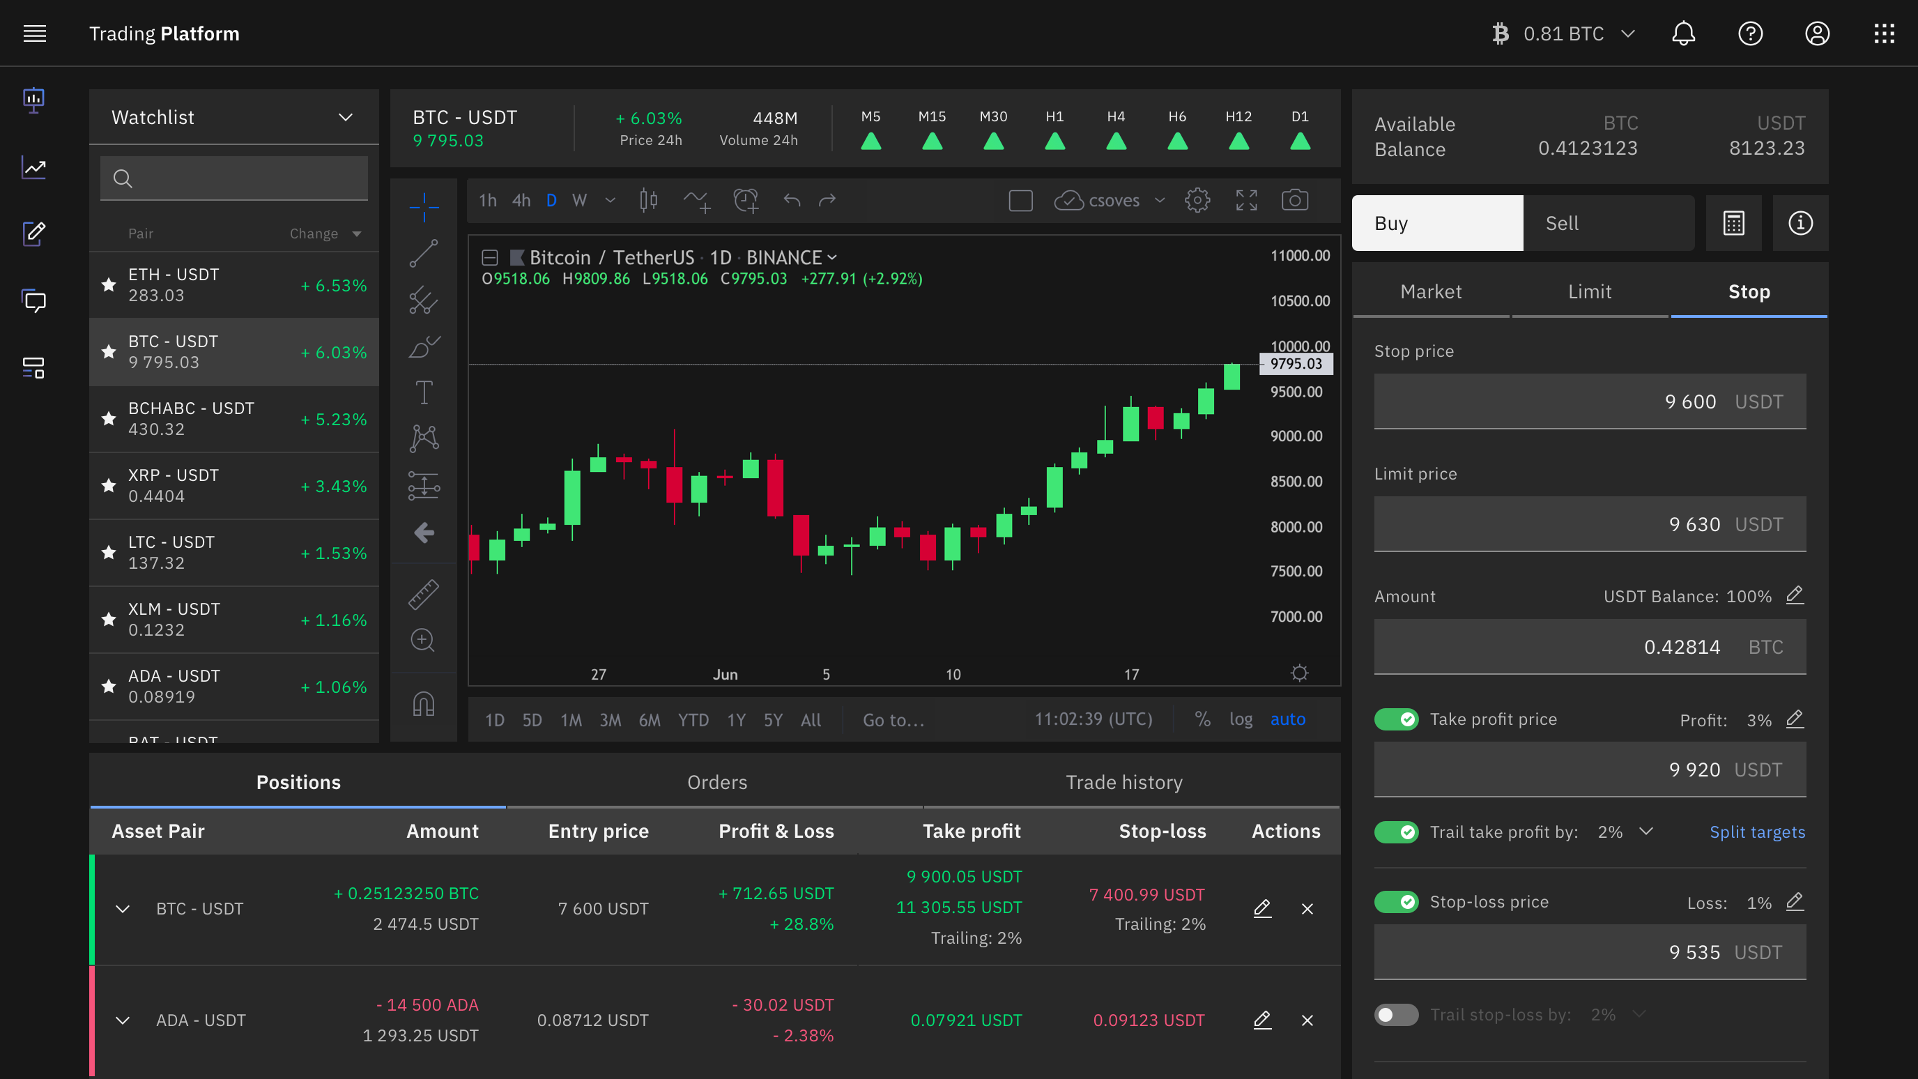The width and height of the screenshot is (1918, 1079).
Task: Open notifications bell
Action: pyautogui.click(x=1683, y=33)
